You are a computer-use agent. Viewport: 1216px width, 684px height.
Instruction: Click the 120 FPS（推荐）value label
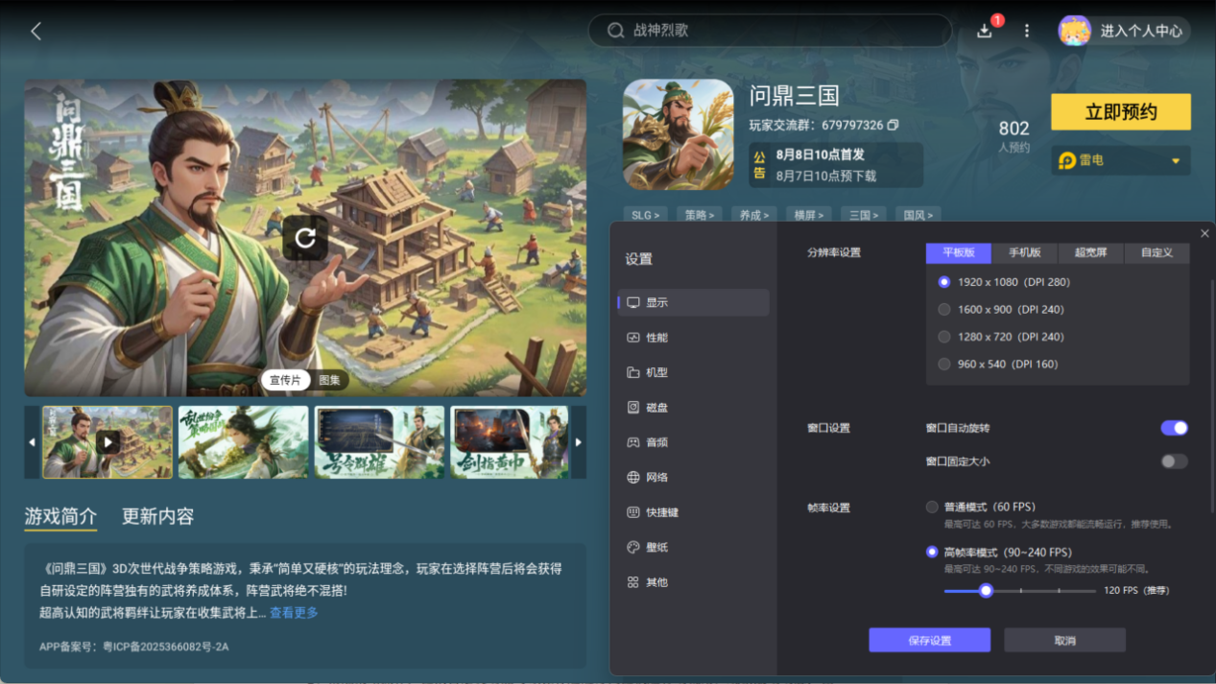tap(1136, 591)
